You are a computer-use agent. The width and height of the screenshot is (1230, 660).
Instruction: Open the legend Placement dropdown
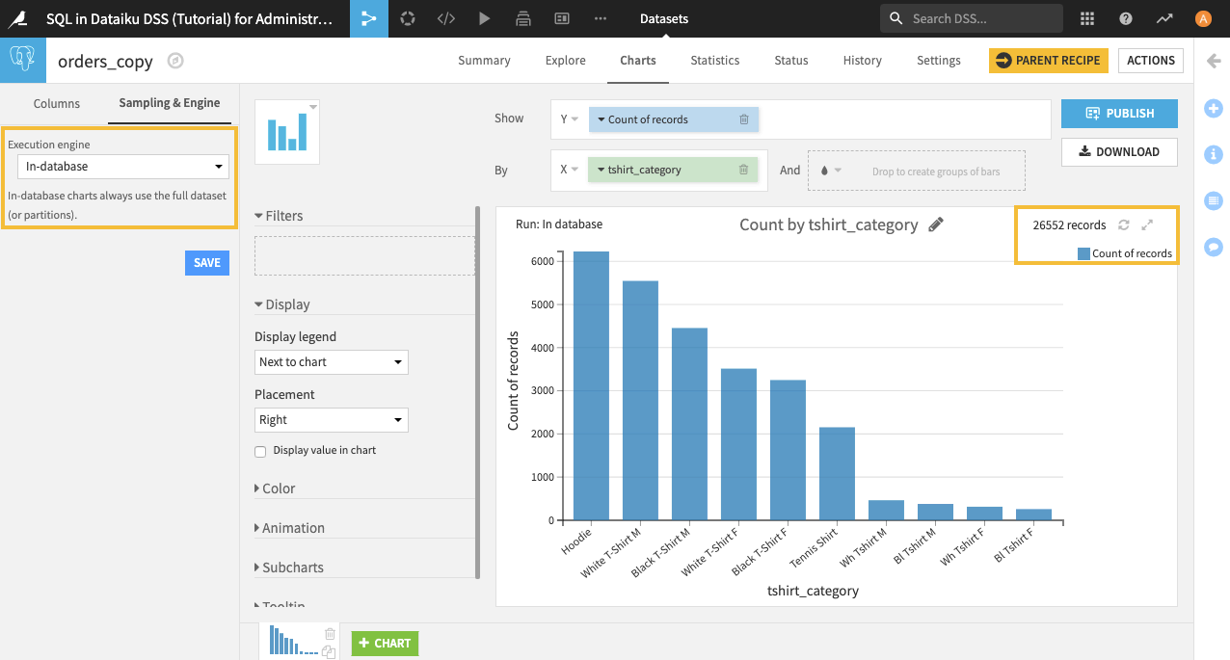pos(331,420)
